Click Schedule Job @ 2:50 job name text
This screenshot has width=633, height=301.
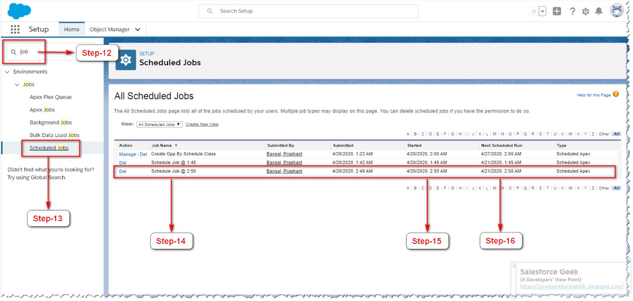(173, 171)
